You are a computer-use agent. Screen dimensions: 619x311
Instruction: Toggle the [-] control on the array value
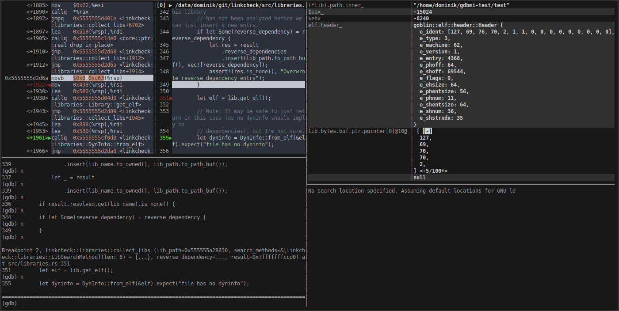pos(427,131)
